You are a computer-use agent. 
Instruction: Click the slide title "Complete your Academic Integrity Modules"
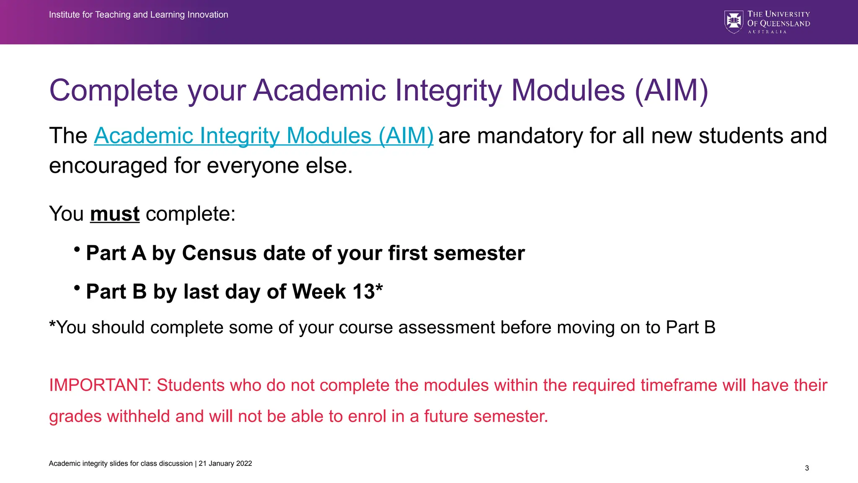pos(378,90)
